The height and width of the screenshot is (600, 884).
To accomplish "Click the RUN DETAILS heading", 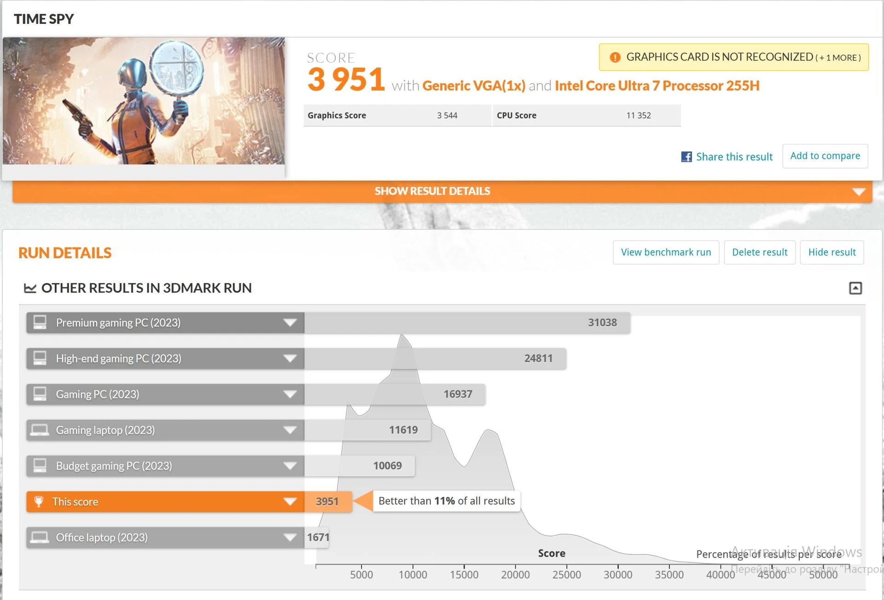I will (x=65, y=253).
